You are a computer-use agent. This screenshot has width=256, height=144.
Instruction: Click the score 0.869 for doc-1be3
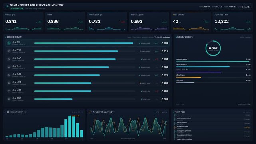click(165, 67)
